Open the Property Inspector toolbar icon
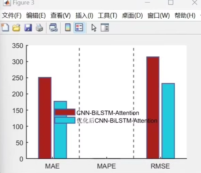Viewport: 201px width, 173px height. (x=105, y=27)
